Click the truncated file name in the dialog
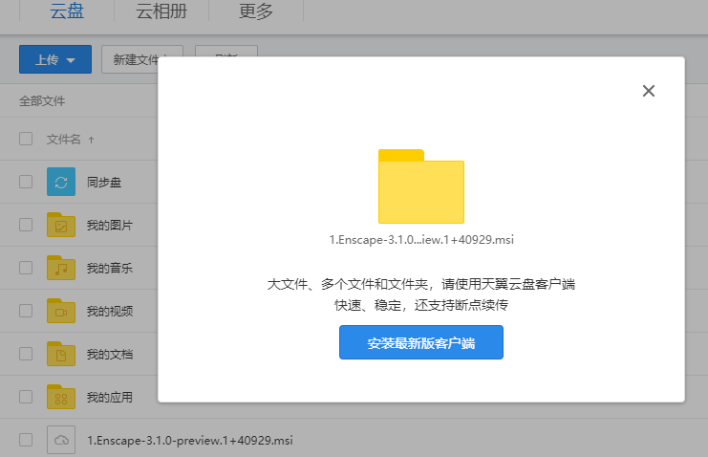 click(x=421, y=240)
